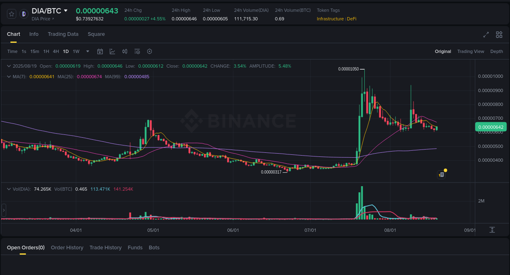Image resolution: width=510 pixels, height=275 pixels.
Task: Click the DeFi token tag
Action: [x=352, y=19]
